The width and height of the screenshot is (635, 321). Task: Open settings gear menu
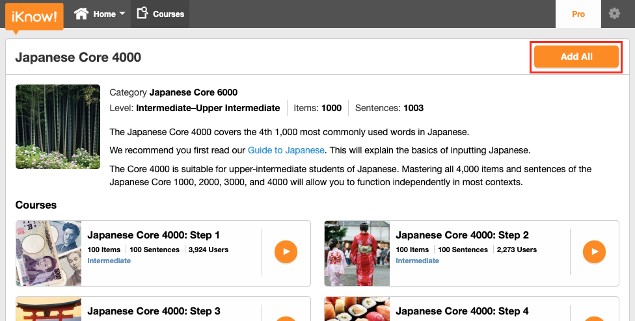pos(614,14)
